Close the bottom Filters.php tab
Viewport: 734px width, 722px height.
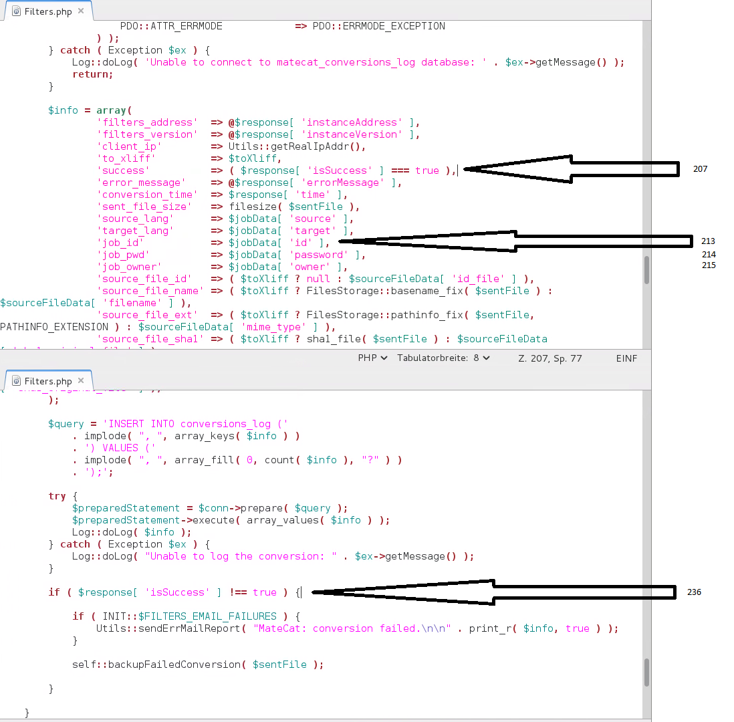pos(80,381)
